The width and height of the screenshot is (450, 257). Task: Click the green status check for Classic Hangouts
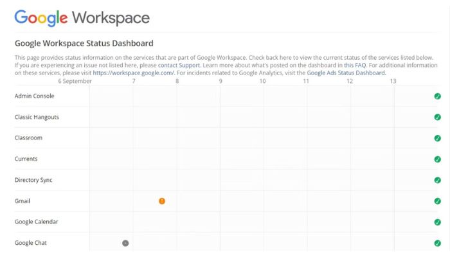coord(437,118)
